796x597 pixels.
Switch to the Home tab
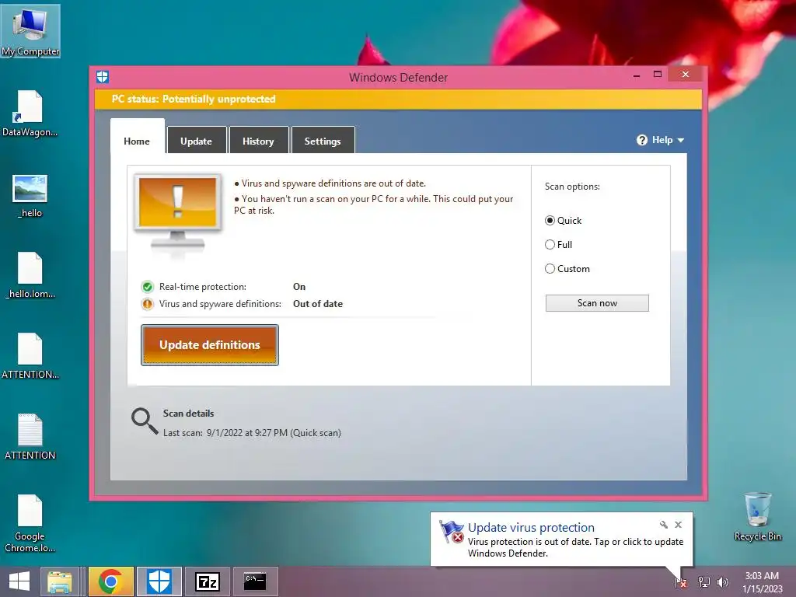(x=137, y=141)
